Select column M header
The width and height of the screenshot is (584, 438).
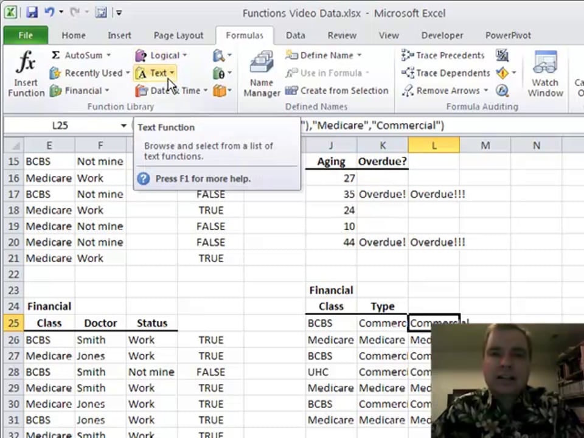tap(485, 145)
